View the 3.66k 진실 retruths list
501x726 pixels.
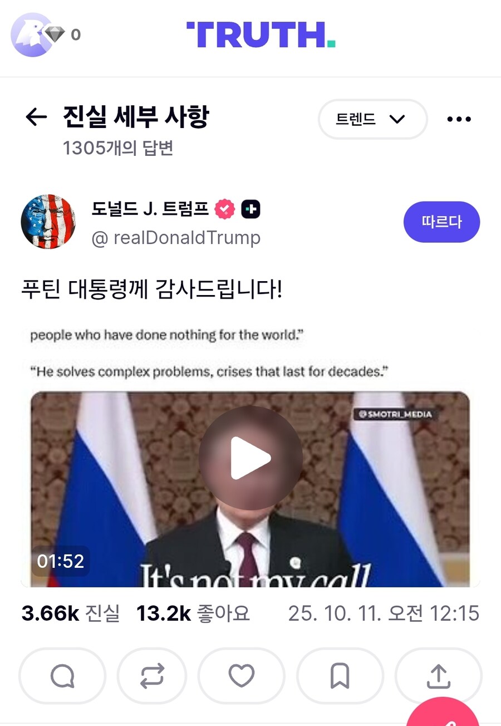pyautogui.click(x=71, y=613)
